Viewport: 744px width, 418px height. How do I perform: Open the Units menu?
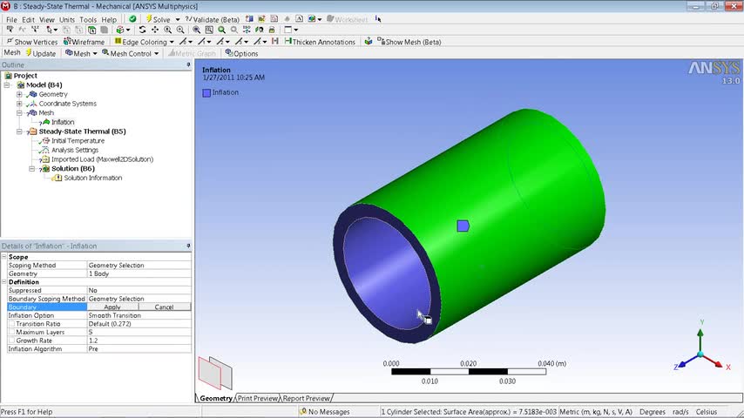pos(67,19)
